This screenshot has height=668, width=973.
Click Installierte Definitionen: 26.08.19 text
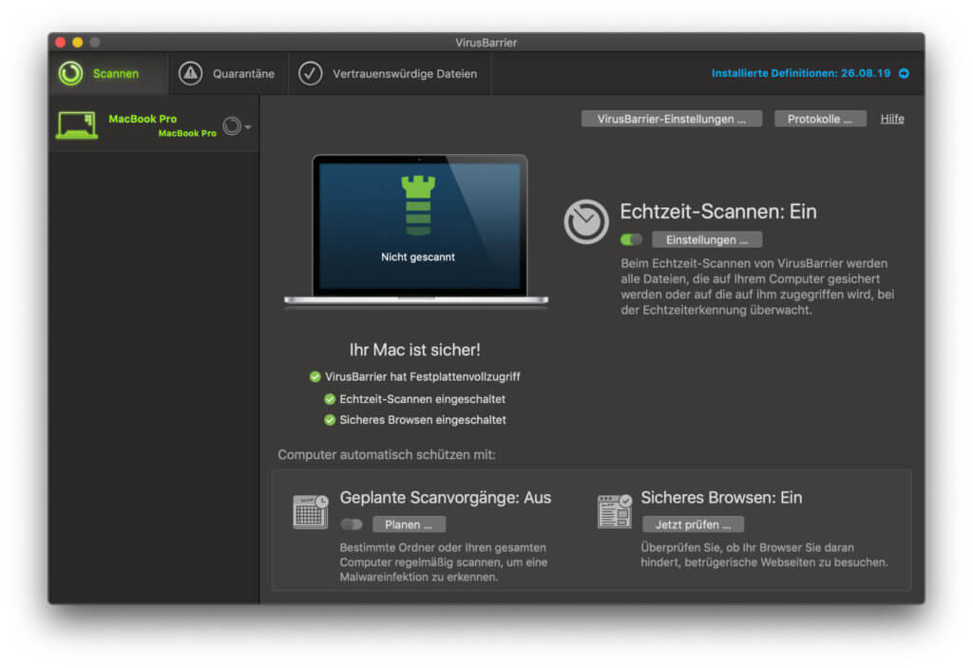pos(800,73)
